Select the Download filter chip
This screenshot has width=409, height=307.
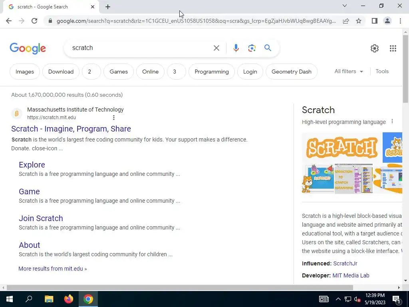pyautogui.click(x=61, y=72)
